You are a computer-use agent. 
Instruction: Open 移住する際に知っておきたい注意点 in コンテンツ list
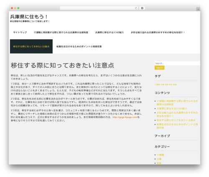[x=176, y=120]
